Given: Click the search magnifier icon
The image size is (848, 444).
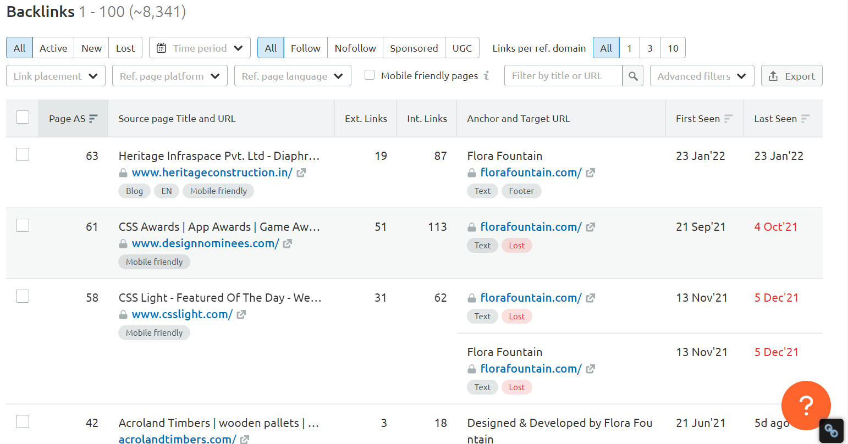Looking at the screenshot, I should 633,76.
